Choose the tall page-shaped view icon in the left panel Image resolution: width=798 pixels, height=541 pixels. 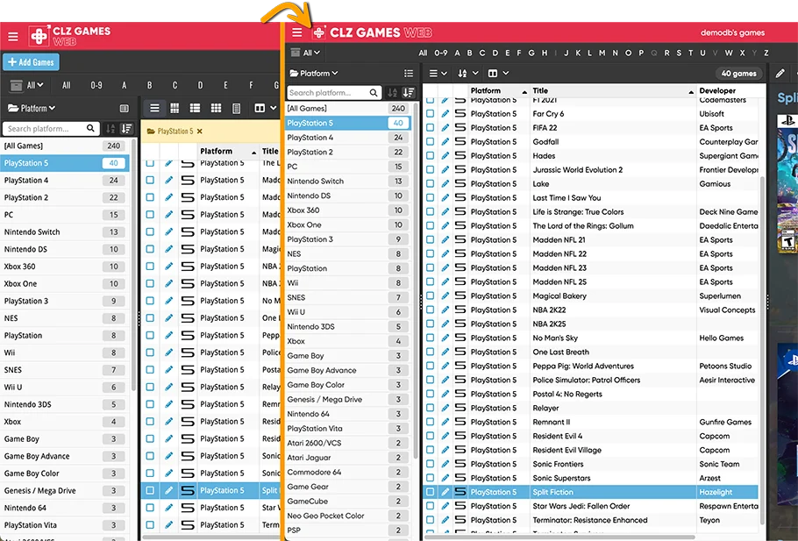(x=236, y=108)
